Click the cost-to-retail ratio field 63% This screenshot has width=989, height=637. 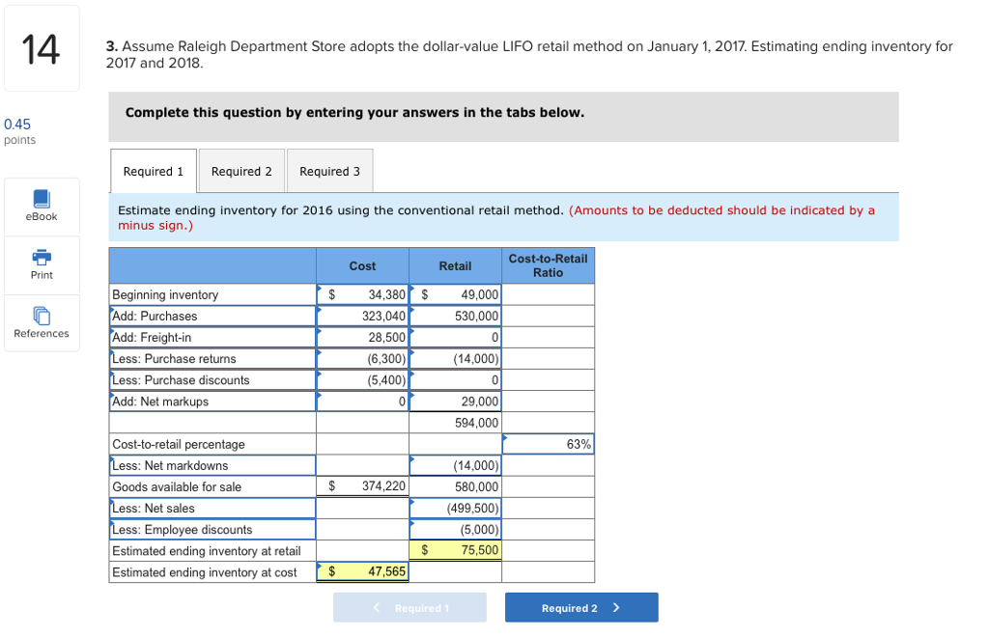tap(548, 444)
